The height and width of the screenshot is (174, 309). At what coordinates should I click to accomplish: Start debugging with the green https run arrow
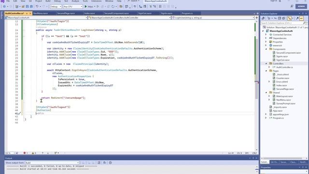tap(86, 6)
